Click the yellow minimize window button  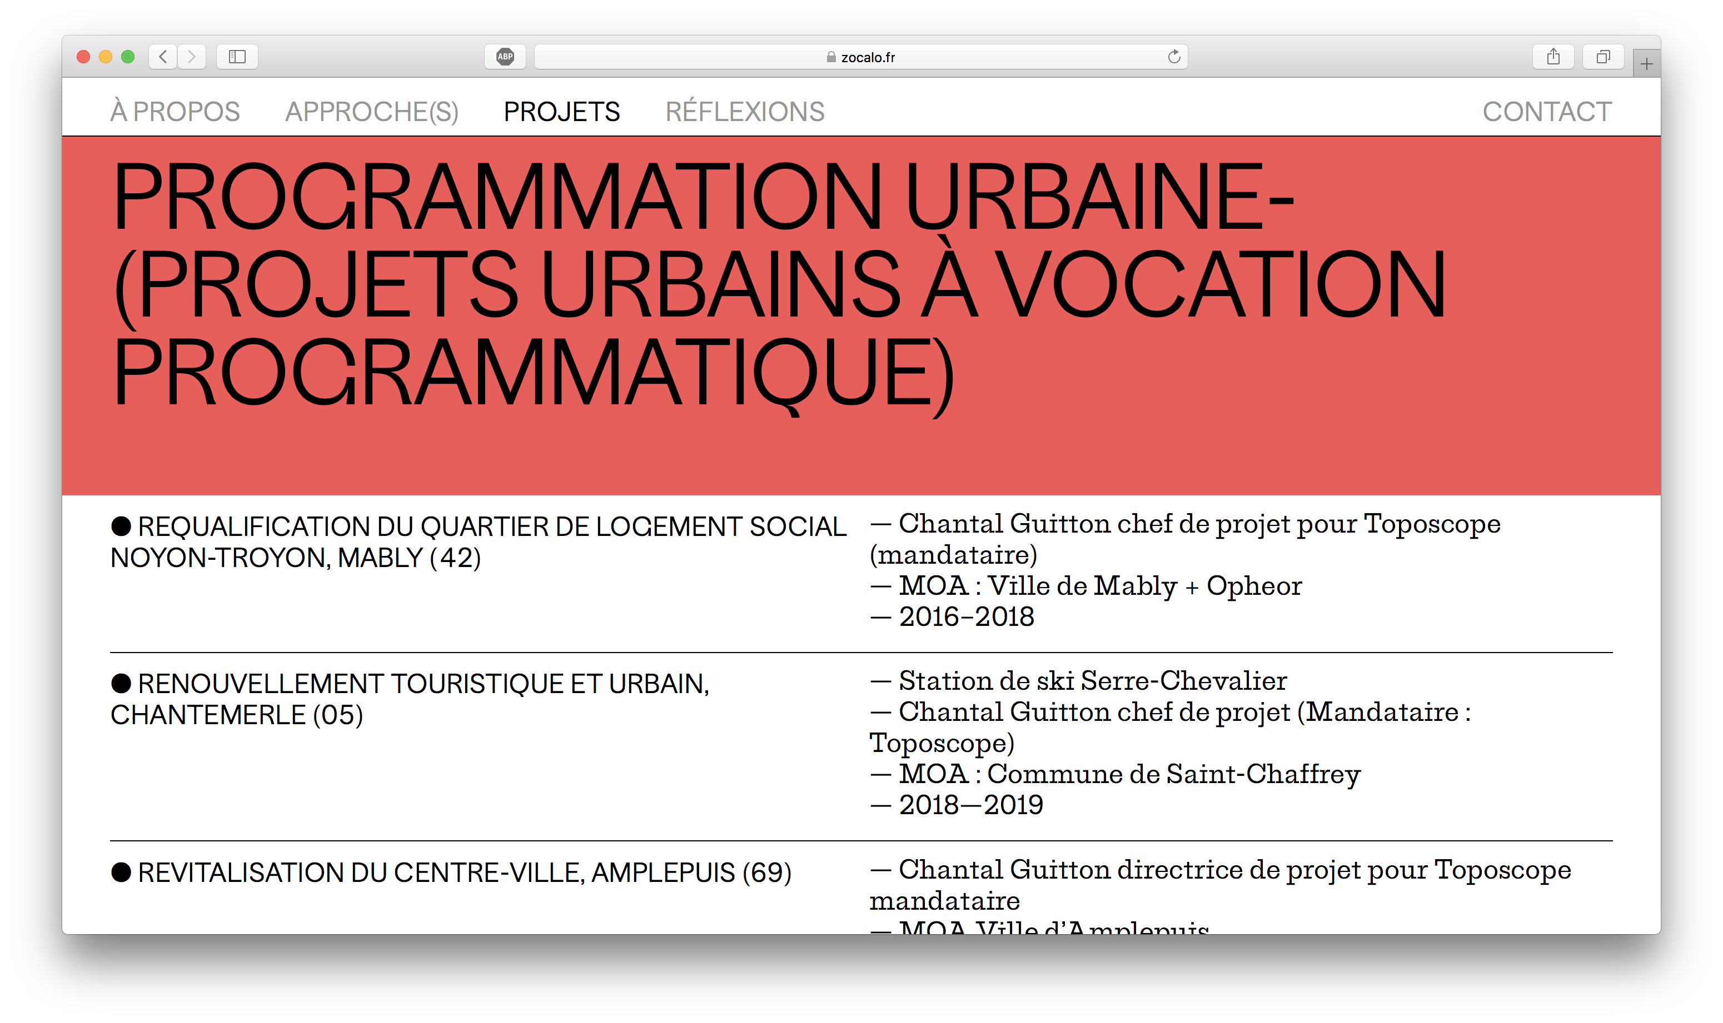106,57
